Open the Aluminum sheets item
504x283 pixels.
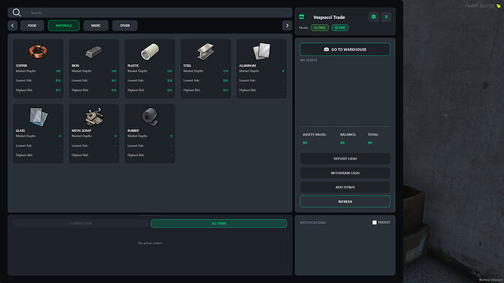261,69
